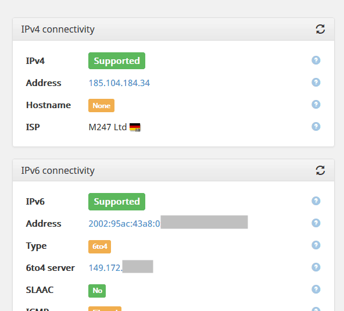The width and height of the screenshot is (344, 311).
Task: Open help icon for IPv4 Address row
Action: coord(316,83)
